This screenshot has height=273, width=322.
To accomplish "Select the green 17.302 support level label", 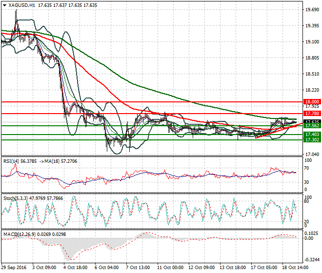I will click(x=312, y=140).
